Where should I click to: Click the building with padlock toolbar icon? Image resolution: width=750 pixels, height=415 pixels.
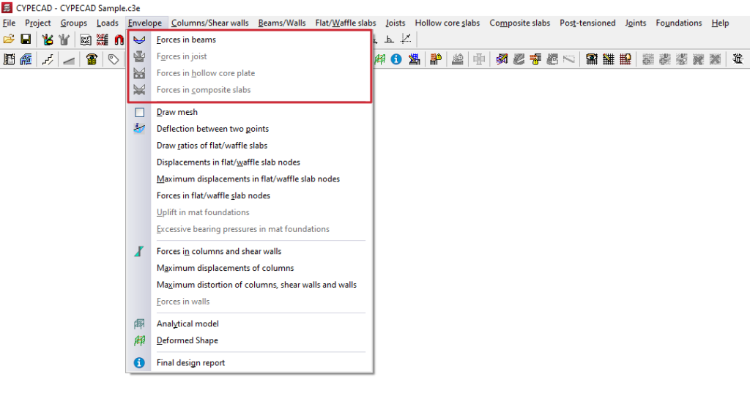pyautogui.click(x=436, y=59)
